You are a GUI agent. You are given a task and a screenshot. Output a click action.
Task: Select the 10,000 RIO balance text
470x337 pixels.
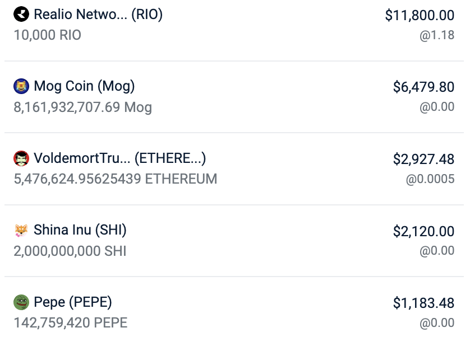(x=48, y=35)
